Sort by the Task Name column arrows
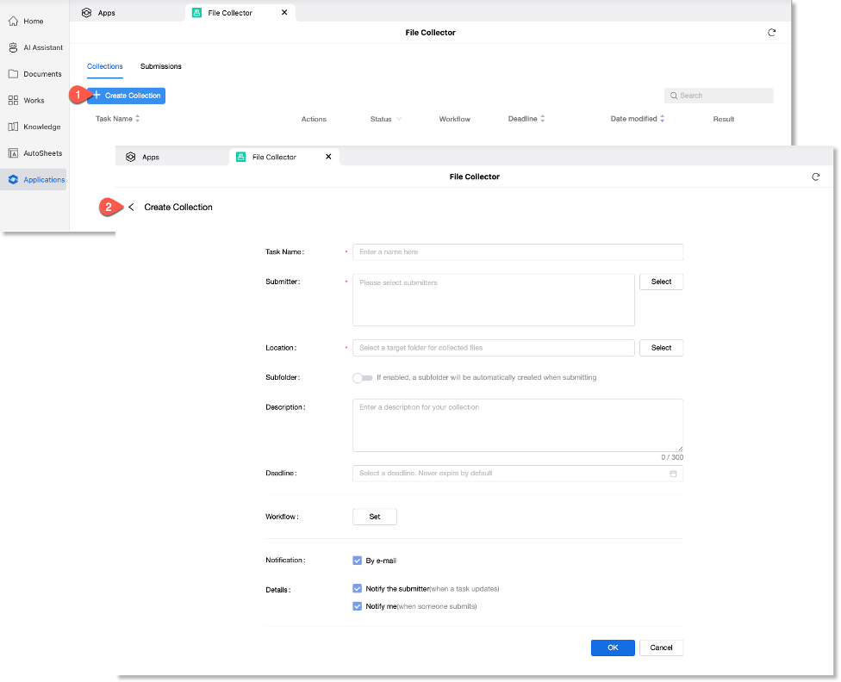The height and width of the screenshot is (682, 841). 138,119
